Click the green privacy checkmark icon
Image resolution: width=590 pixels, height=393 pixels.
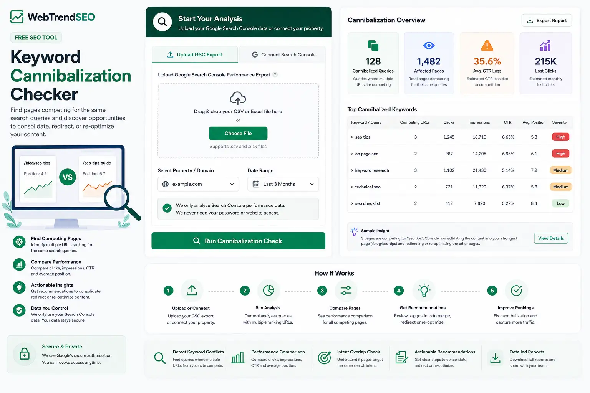pyautogui.click(x=167, y=208)
